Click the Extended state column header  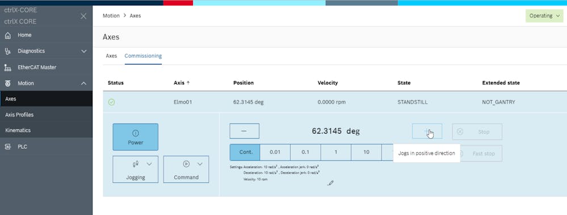point(501,83)
